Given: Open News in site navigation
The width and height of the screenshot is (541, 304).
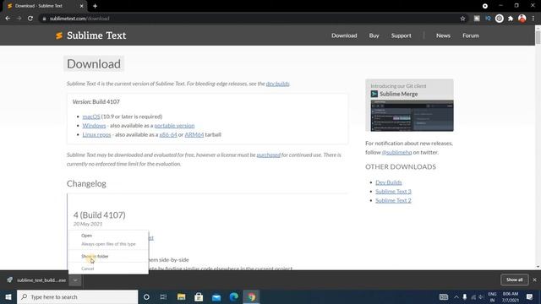Looking at the screenshot, I should (x=443, y=35).
